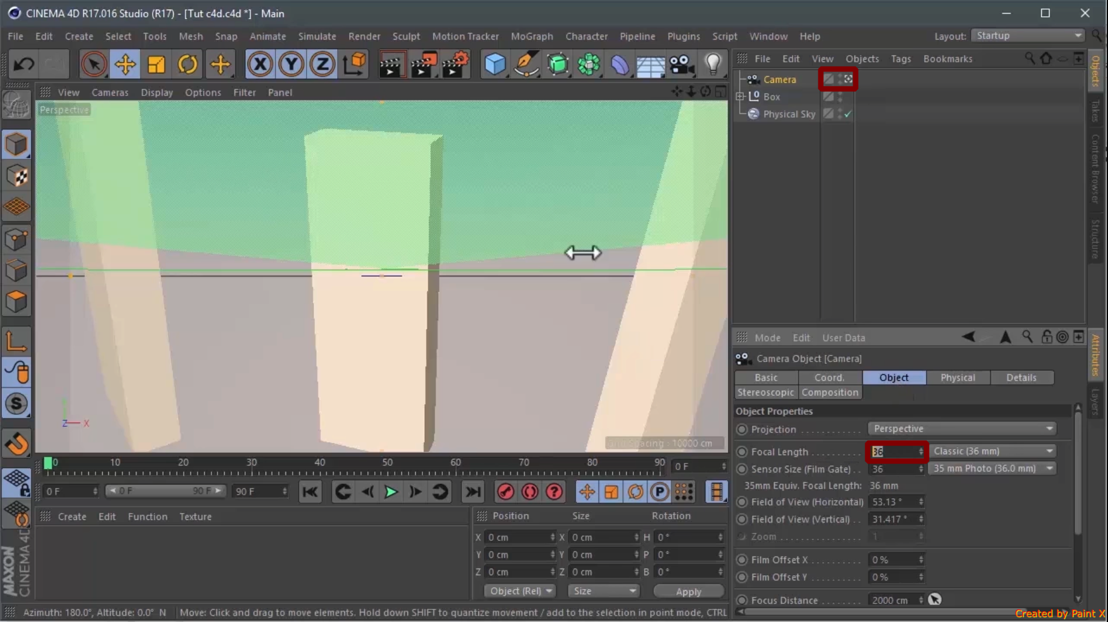Enable the Axis tool
This screenshot has width=1108, height=622.
[16, 342]
